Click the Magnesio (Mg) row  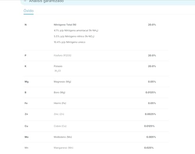(x=96, y=82)
